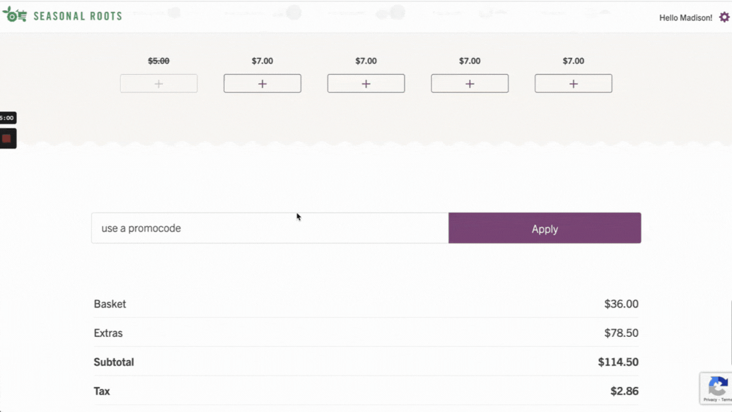Click the Extras $78.50 amount
This screenshot has width=732, height=412.
(621, 333)
